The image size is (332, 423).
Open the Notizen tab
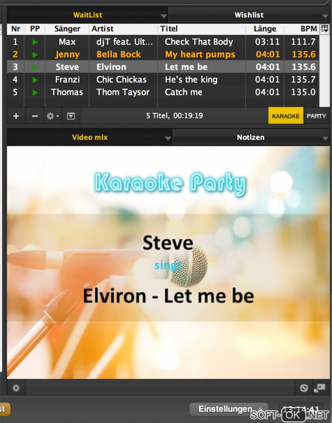coord(251,137)
